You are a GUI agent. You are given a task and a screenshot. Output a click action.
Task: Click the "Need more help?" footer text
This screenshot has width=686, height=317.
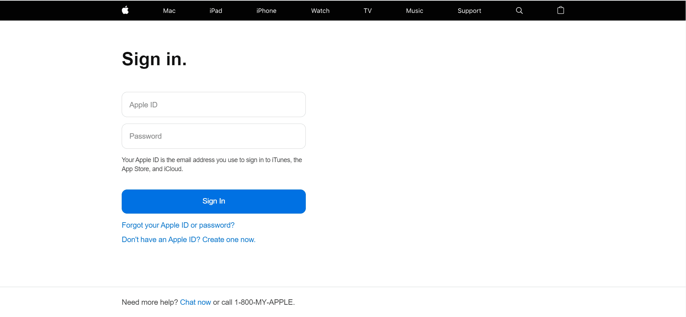[x=149, y=302]
